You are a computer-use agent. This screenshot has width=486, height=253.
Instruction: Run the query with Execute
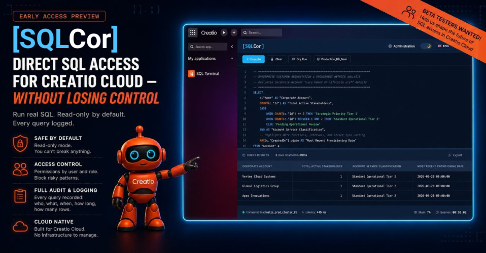click(x=253, y=59)
